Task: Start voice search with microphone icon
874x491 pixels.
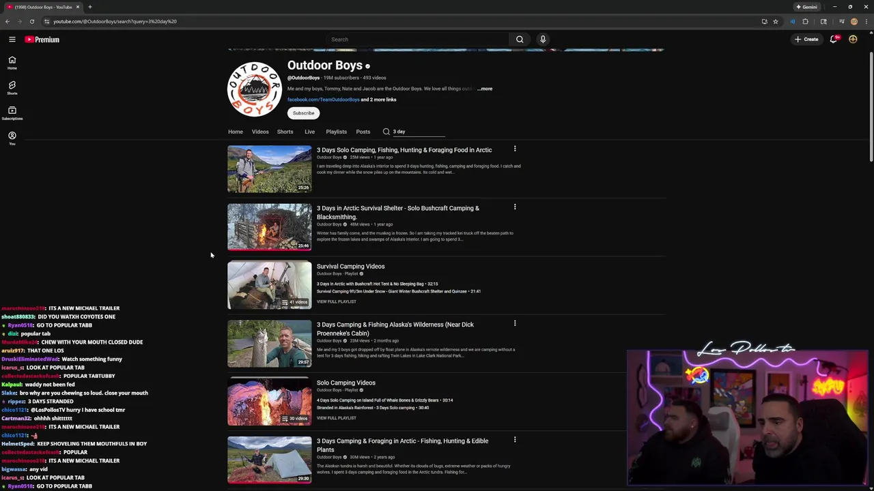Action: 543,40
